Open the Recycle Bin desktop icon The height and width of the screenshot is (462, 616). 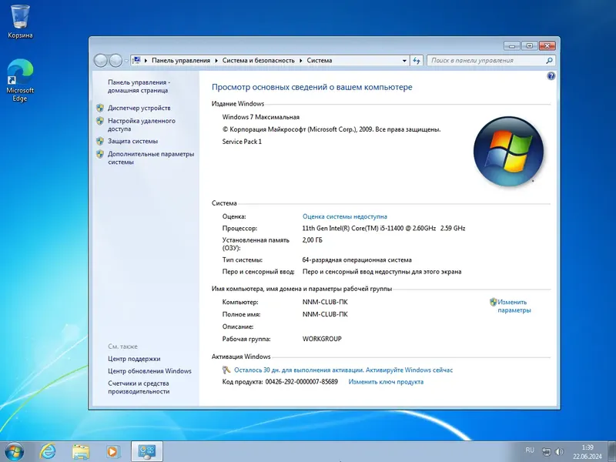tap(18, 17)
